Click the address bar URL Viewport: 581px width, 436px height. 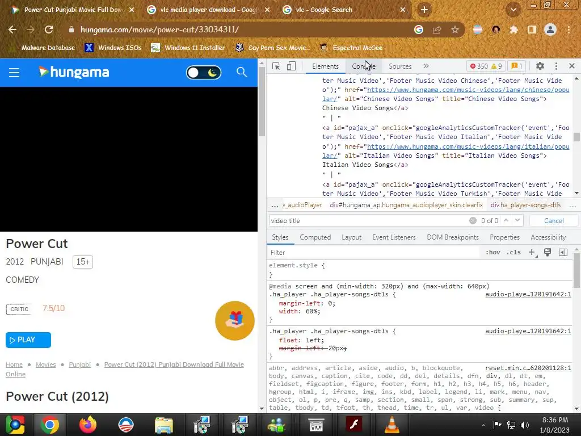(159, 30)
